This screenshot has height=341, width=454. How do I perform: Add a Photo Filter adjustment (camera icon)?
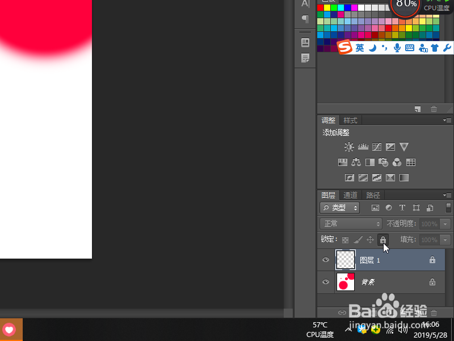coord(384,162)
